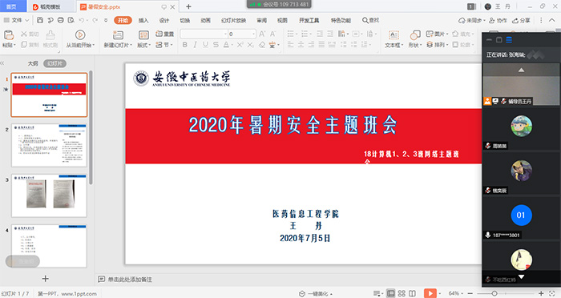561x298 pixels.
Task: Toggle italic formatting
Action: click(195, 45)
